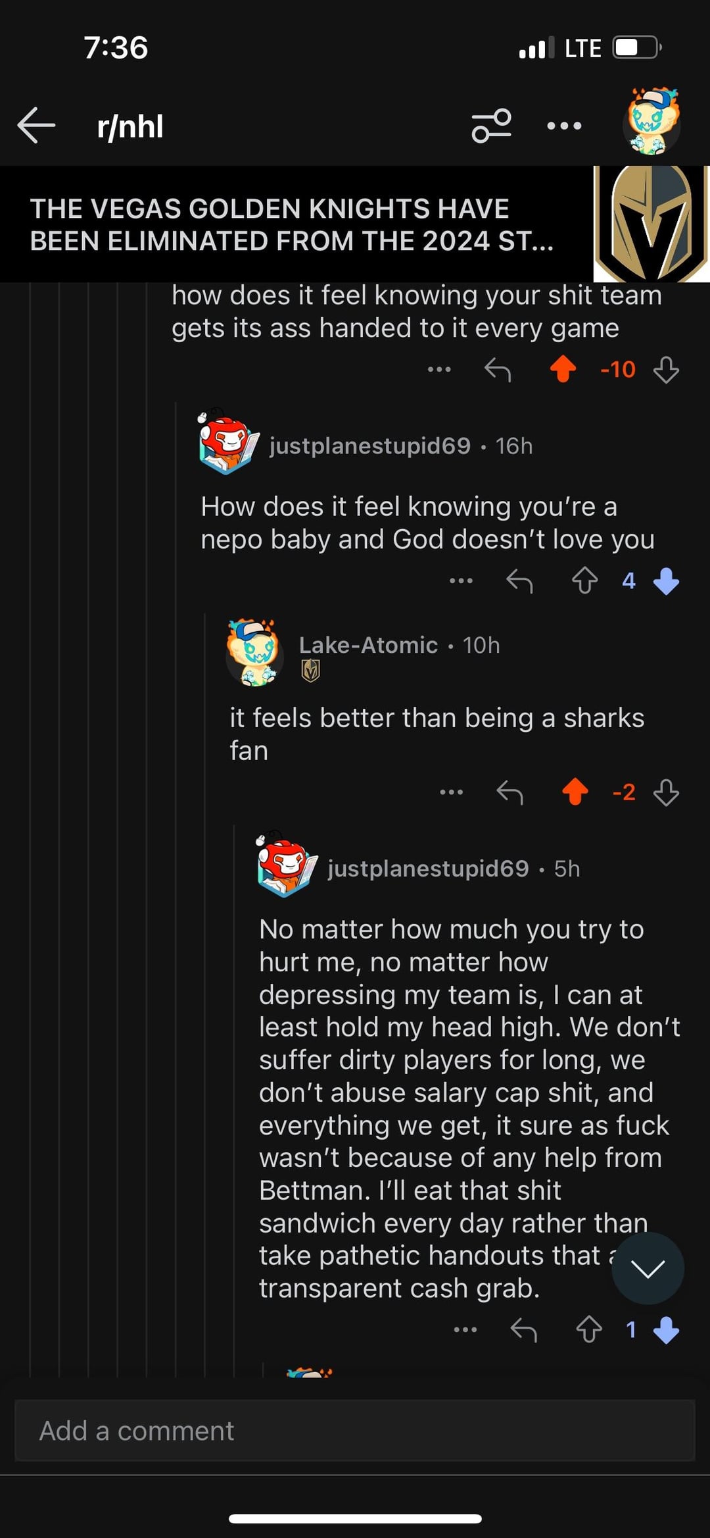Downvote the -10 score comment
Viewport: 710px width, 1538px height.
666,370
